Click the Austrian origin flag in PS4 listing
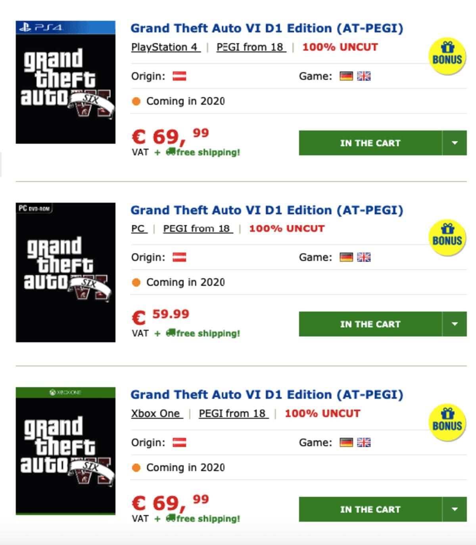Viewport: 476px width, 545px height. (x=179, y=76)
